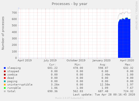This screenshot has width=139, height=101.
Task: Select the 'sleeping' legend label
Action: pyautogui.click(x=14, y=68)
